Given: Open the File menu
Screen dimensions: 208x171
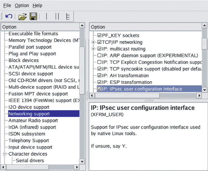Looking at the screenshot, I should tap(7, 6).
